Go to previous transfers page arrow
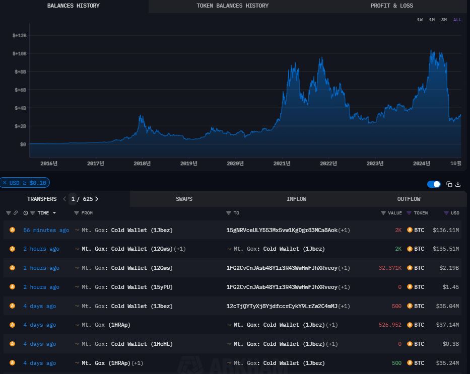This screenshot has width=470, height=374. coord(64,199)
